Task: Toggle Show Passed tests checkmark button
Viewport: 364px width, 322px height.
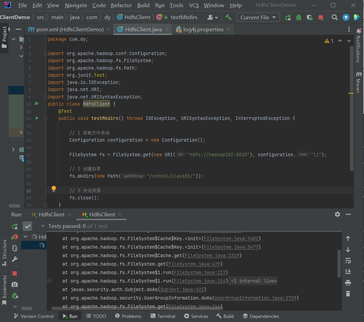Action: [28, 226]
